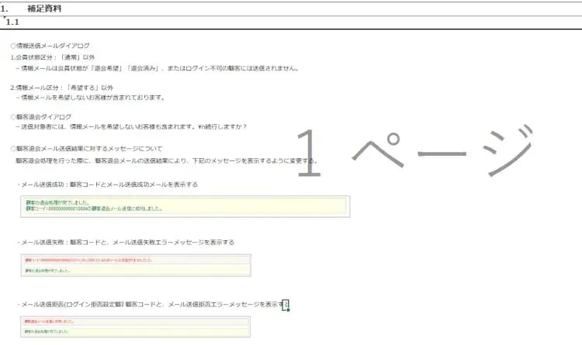Select the 1.会員状態区分 line
This screenshot has height=345, width=582.
pos(53,57)
